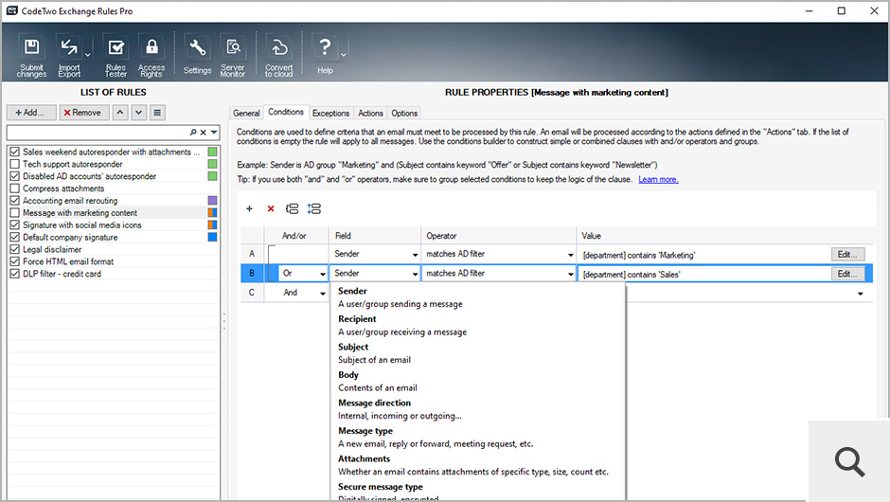Toggle Default company signature checkbox
Screen dimensions: 890x502
15,238
